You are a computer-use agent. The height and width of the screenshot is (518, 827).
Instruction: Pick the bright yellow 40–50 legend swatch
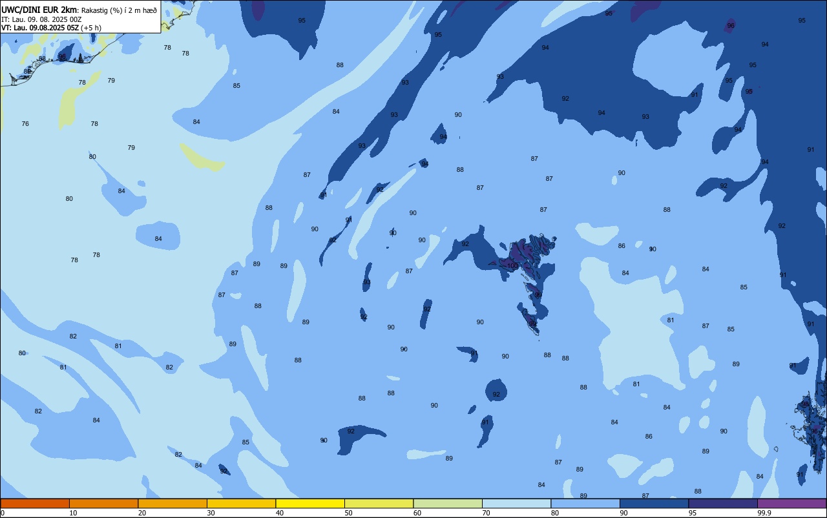pos(310,503)
